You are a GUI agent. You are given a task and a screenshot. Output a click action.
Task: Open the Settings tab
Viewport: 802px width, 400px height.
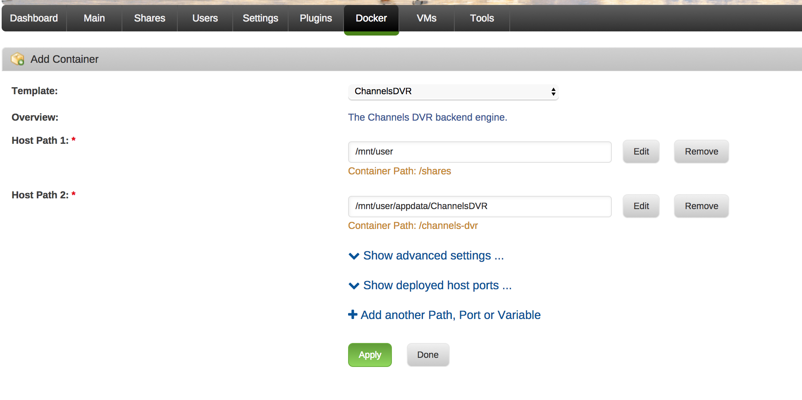click(x=260, y=18)
